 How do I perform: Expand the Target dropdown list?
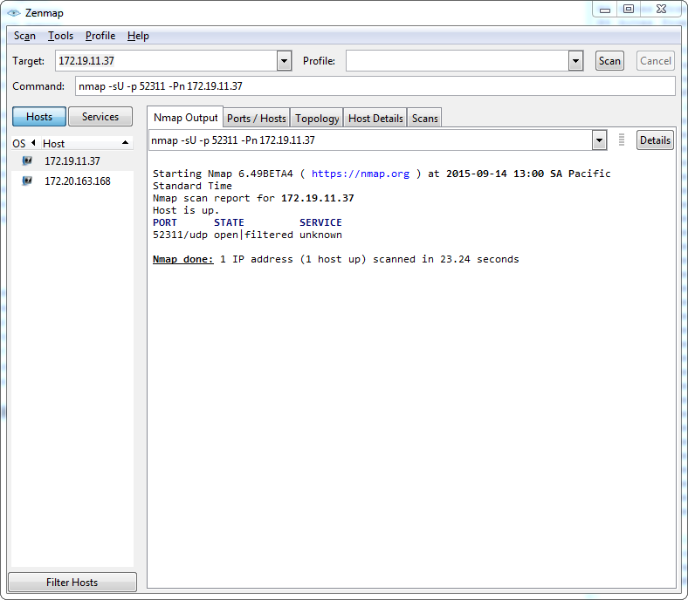(x=284, y=61)
